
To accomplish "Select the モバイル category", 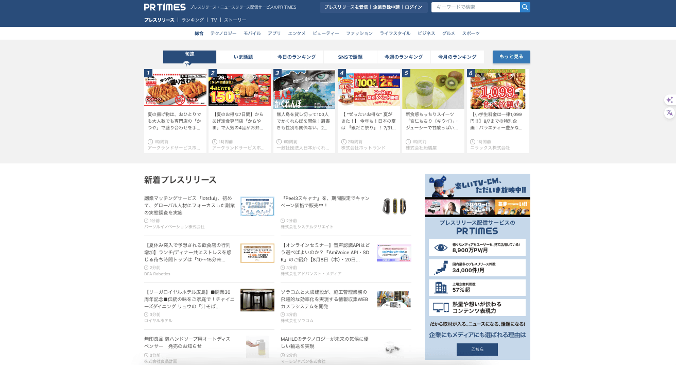I will [252, 34].
